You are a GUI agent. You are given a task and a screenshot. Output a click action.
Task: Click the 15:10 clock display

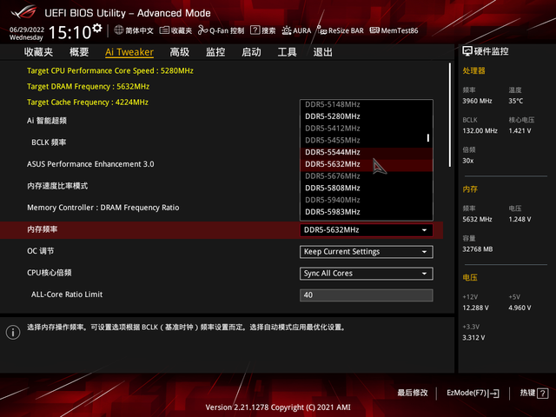click(69, 33)
